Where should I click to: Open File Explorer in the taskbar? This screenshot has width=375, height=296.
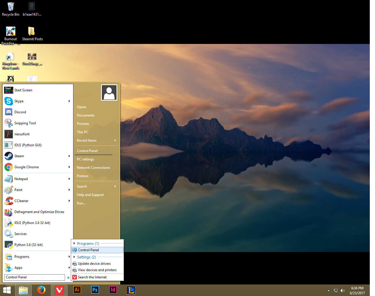click(x=23, y=290)
